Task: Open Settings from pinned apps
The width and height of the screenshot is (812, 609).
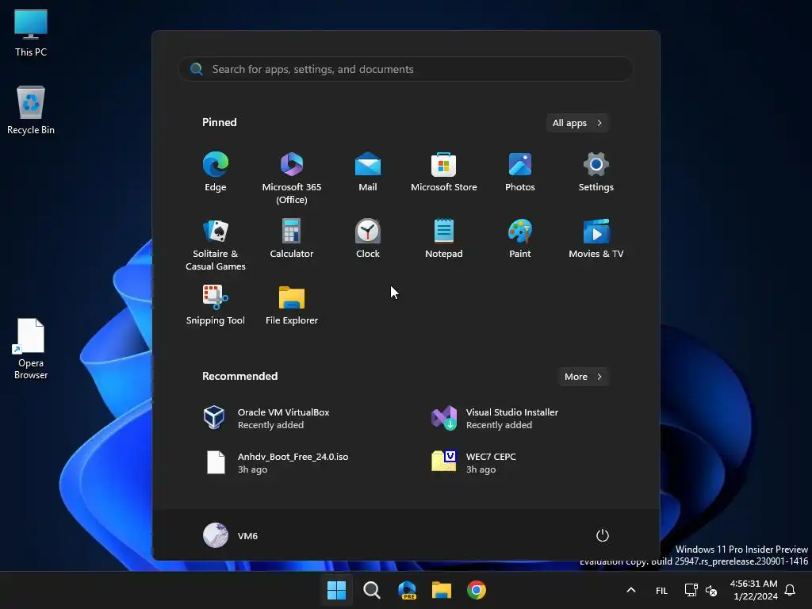Action: click(x=596, y=172)
